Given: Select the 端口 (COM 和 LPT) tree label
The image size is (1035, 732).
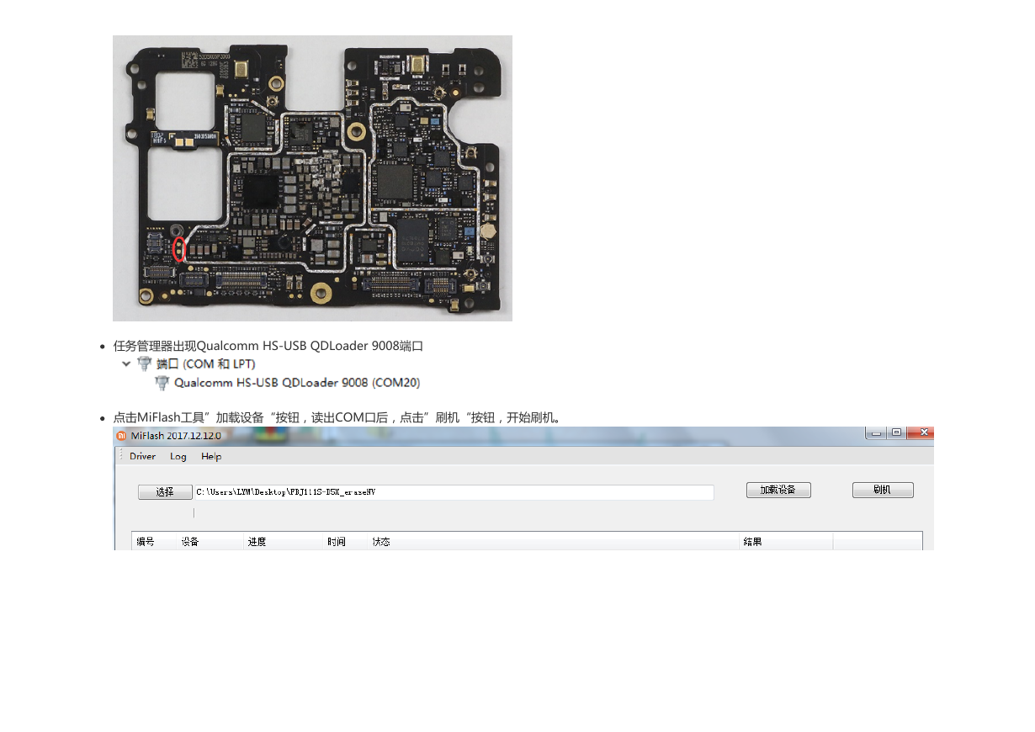Looking at the screenshot, I should pos(206,364).
